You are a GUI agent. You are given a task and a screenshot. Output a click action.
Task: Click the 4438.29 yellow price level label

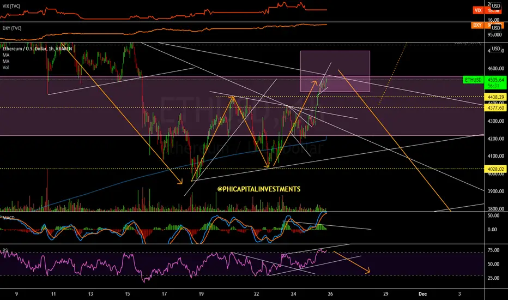(495, 97)
